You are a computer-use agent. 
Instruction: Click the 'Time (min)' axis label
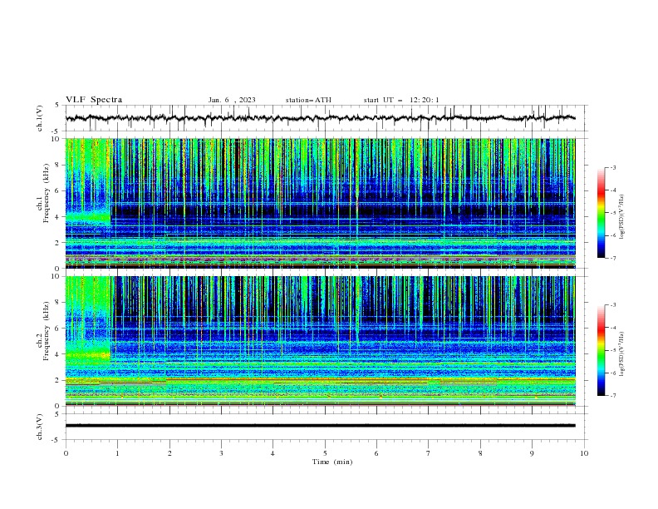tap(332, 462)
